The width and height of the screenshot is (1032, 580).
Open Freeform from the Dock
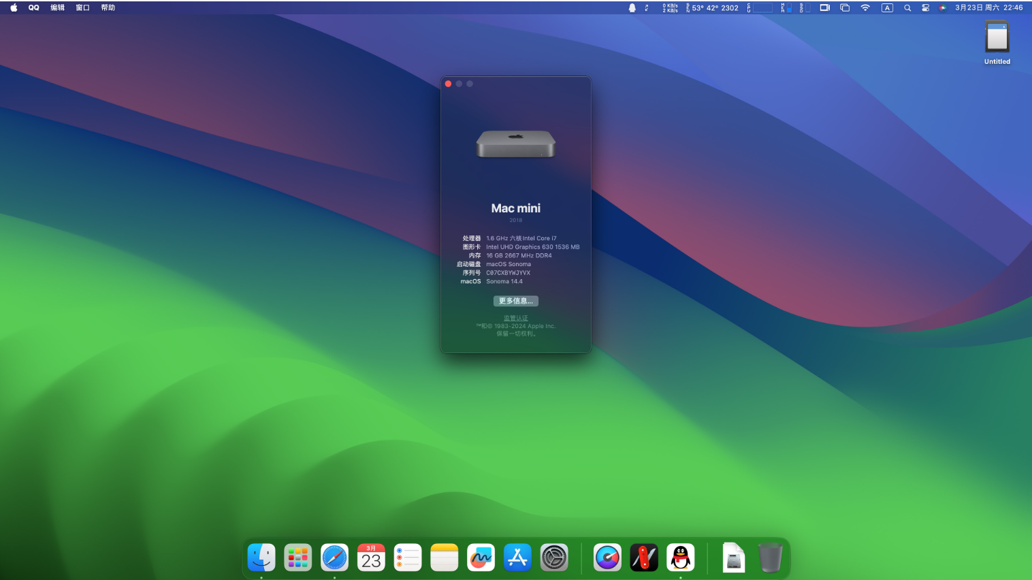click(x=481, y=558)
